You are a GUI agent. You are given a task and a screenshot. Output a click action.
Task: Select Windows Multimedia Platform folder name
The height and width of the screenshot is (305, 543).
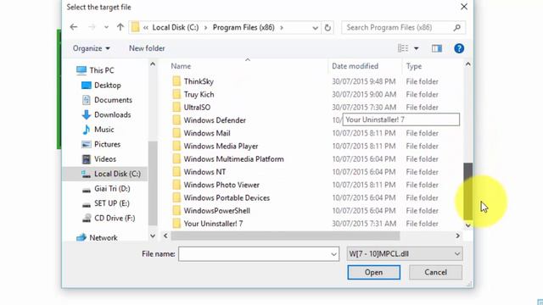coord(234,159)
